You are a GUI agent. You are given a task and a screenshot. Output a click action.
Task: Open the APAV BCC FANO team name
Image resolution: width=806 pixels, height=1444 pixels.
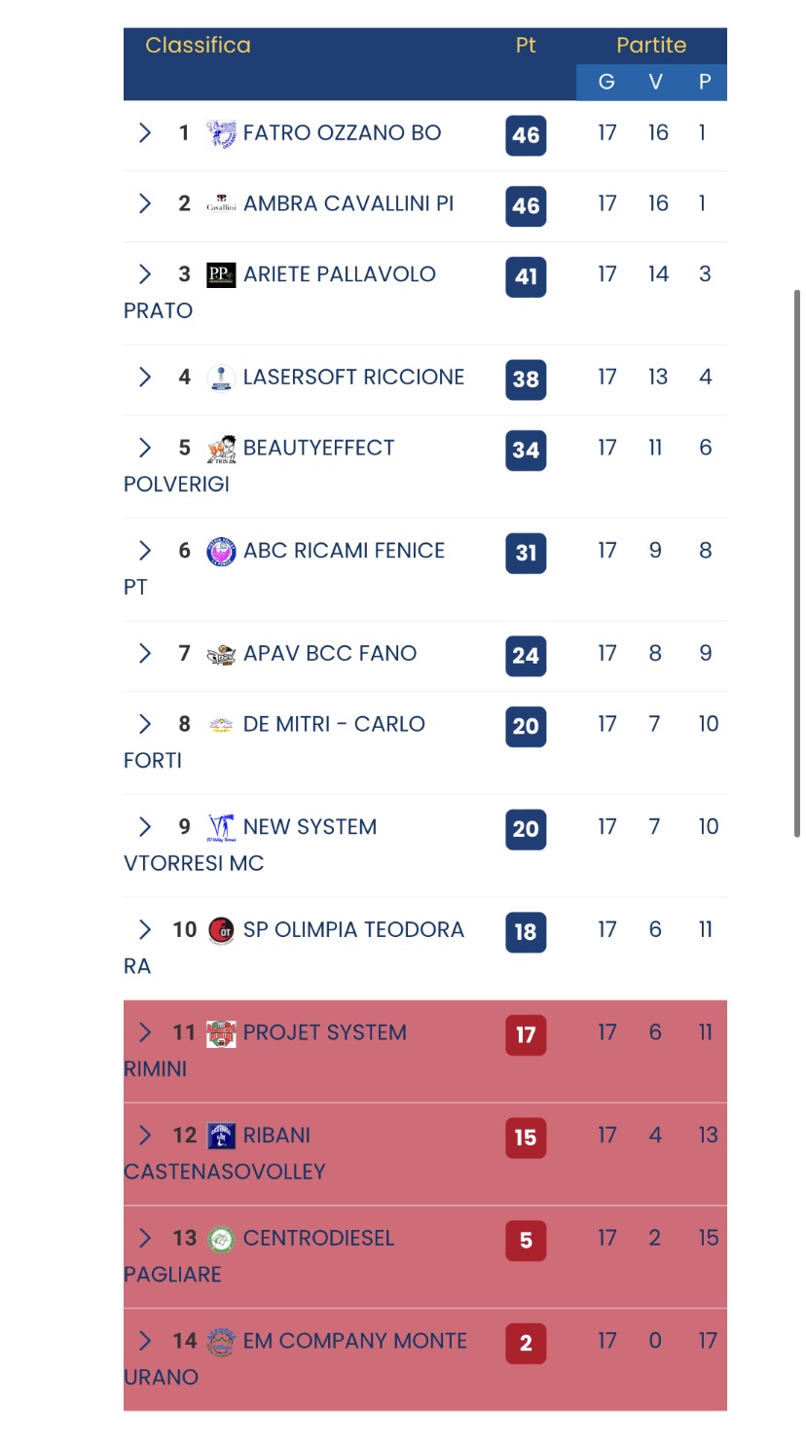330,653
